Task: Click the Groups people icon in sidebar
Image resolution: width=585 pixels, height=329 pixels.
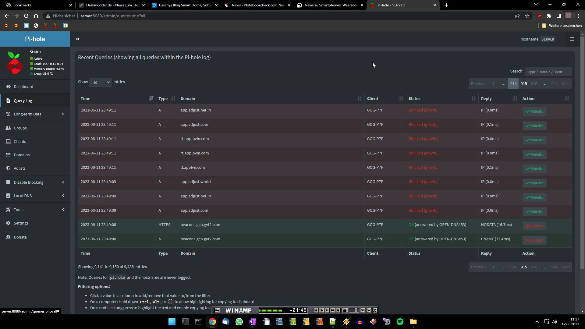Action: (8, 128)
